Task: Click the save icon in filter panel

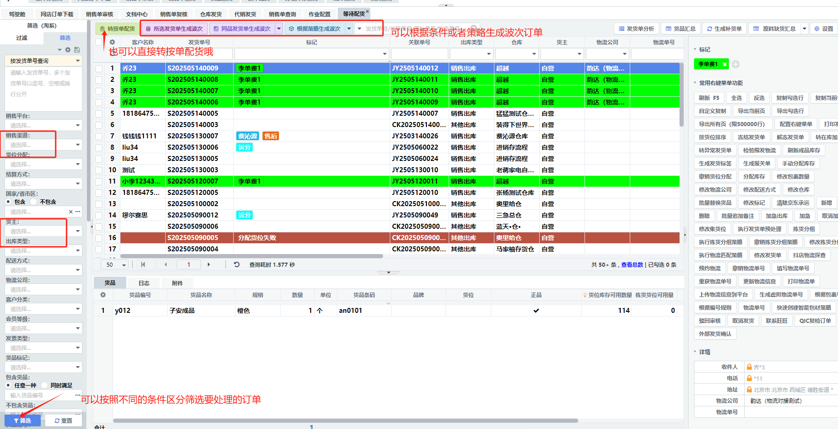Action: 77,50
